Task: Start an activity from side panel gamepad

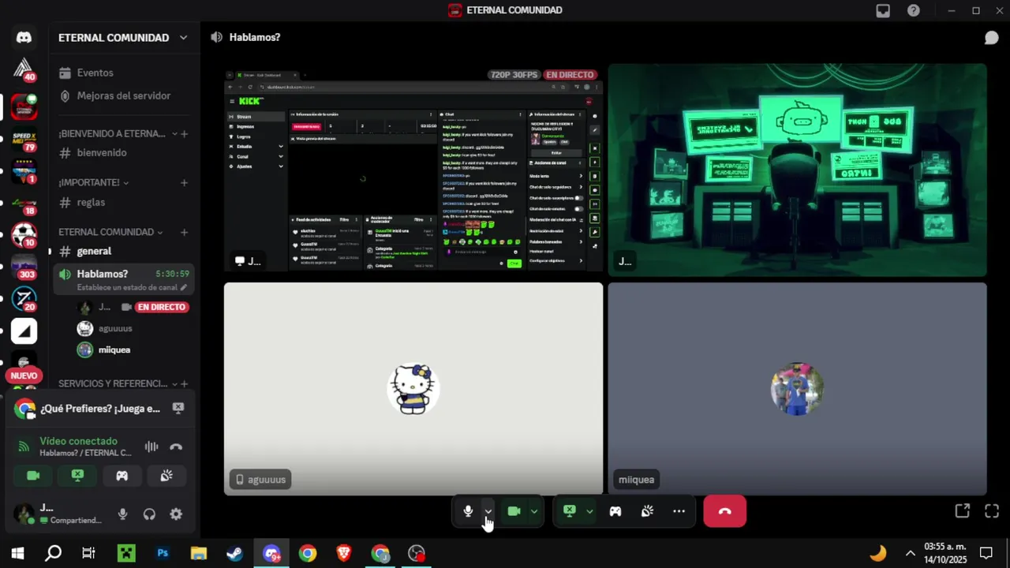Action: tap(122, 476)
